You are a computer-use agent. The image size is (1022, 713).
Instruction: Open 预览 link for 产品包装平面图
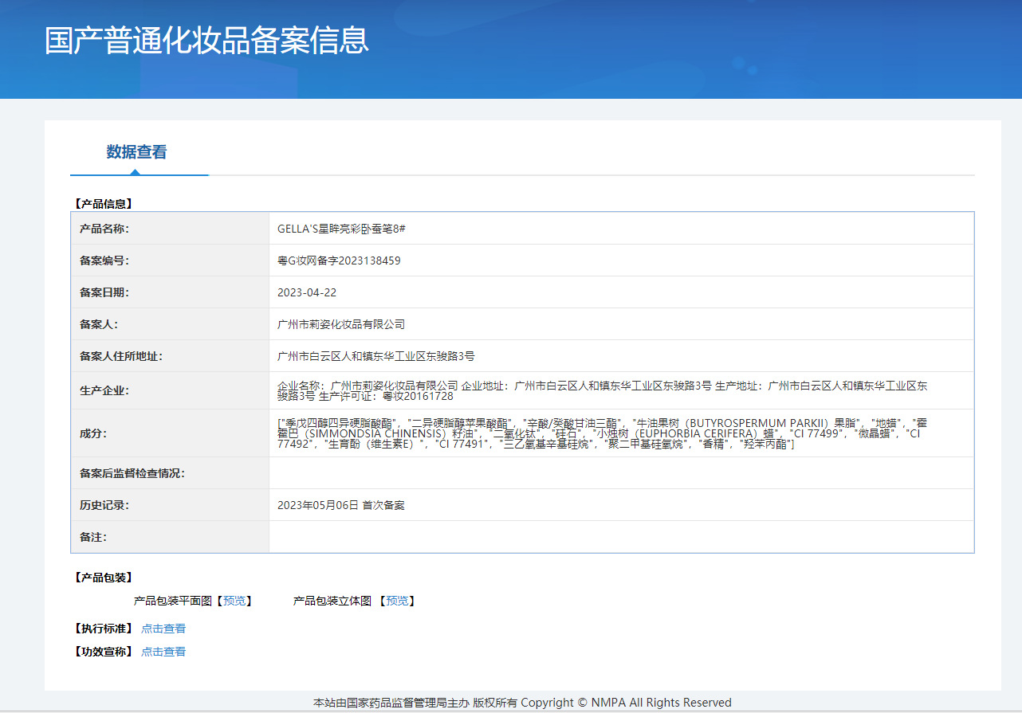tap(234, 601)
